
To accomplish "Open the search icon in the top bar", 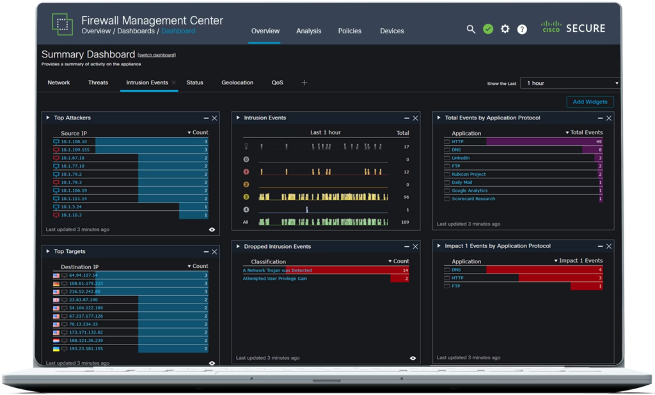I will (x=471, y=29).
